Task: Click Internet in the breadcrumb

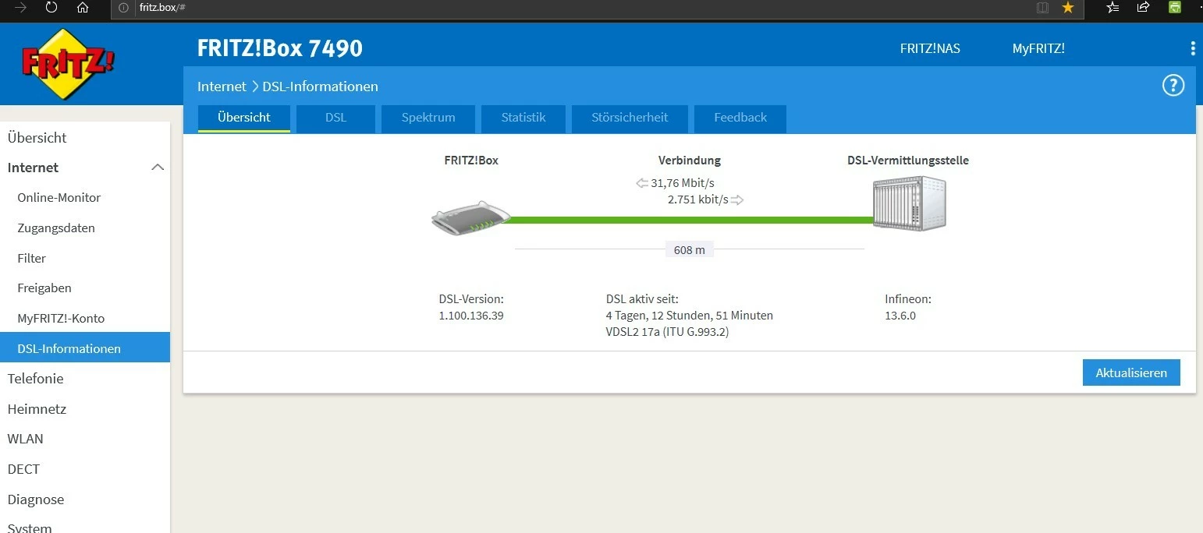Action: [222, 86]
